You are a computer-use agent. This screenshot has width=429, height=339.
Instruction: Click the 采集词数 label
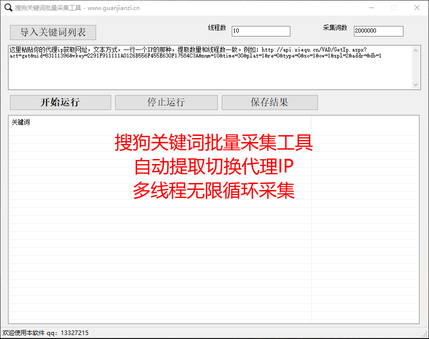coord(335,27)
